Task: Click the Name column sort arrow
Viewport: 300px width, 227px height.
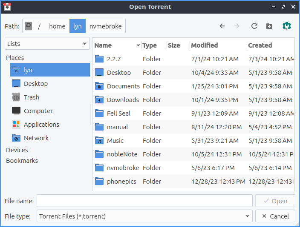Action: [138, 45]
